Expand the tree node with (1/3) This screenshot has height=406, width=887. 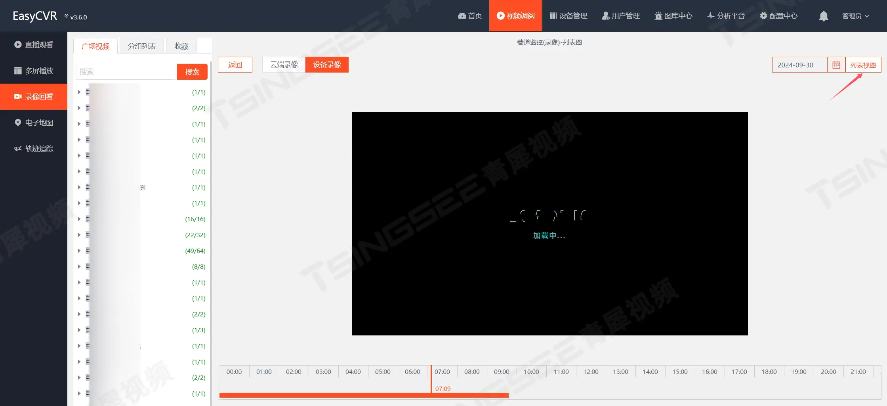pyautogui.click(x=79, y=330)
